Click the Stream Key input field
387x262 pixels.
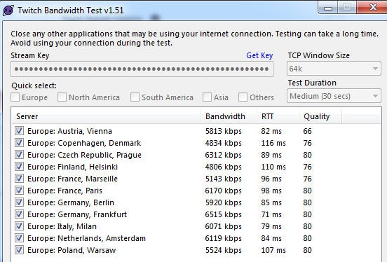coord(142,69)
